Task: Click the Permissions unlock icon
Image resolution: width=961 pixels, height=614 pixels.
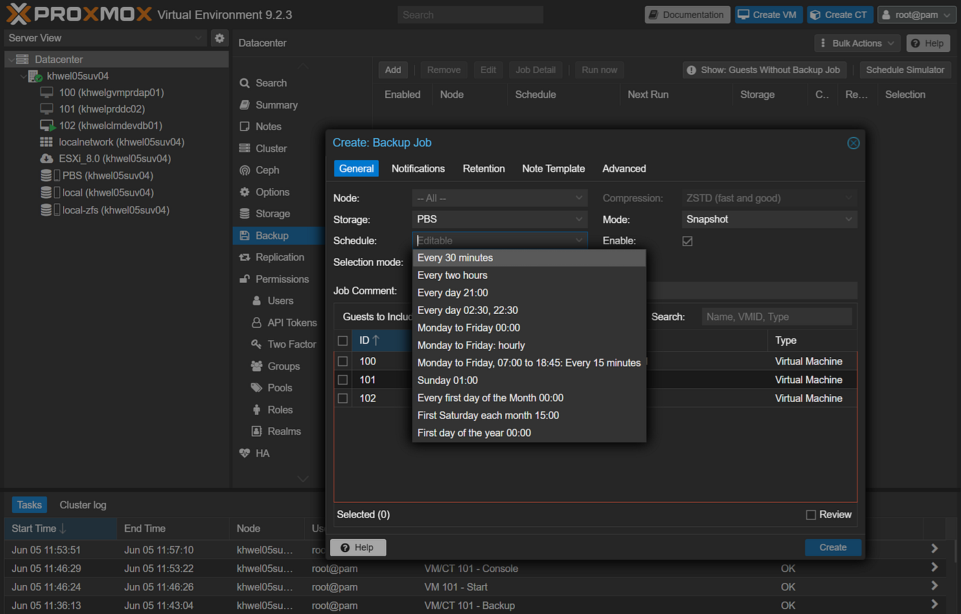Action: pos(244,280)
